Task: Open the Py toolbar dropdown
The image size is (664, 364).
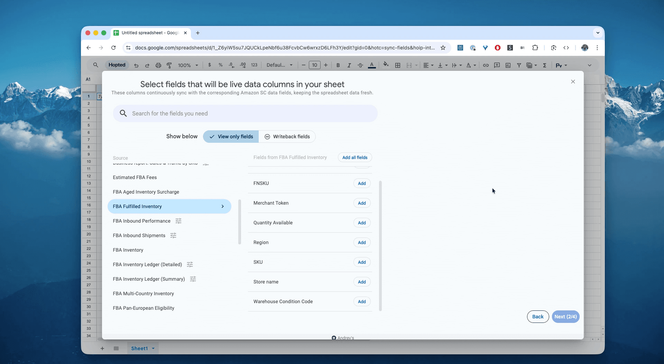Action: coord(561,65)
